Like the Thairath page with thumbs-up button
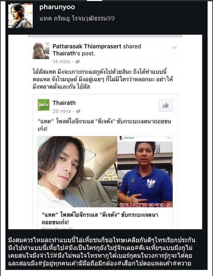 pyautogui.click(x=166, y=105)
